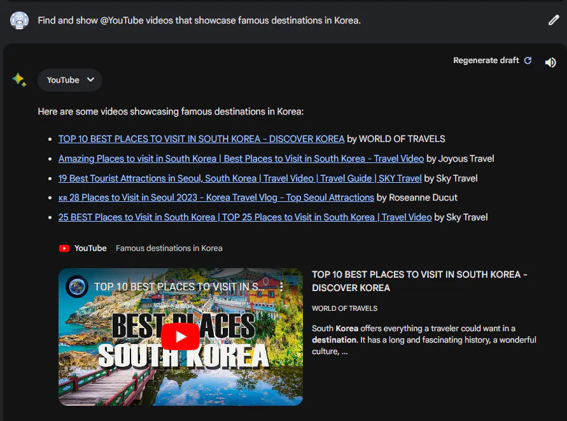Open the video's three-dot options menu
567x421 pixels.
point(281,287)
